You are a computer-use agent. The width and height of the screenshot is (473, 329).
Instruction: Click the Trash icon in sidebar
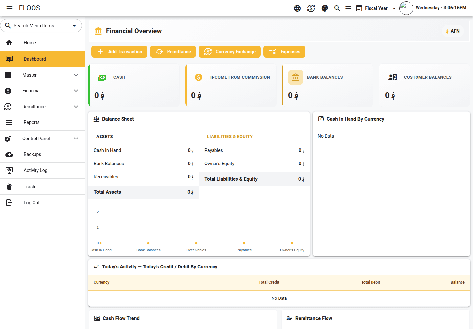[x=9, y=187]
